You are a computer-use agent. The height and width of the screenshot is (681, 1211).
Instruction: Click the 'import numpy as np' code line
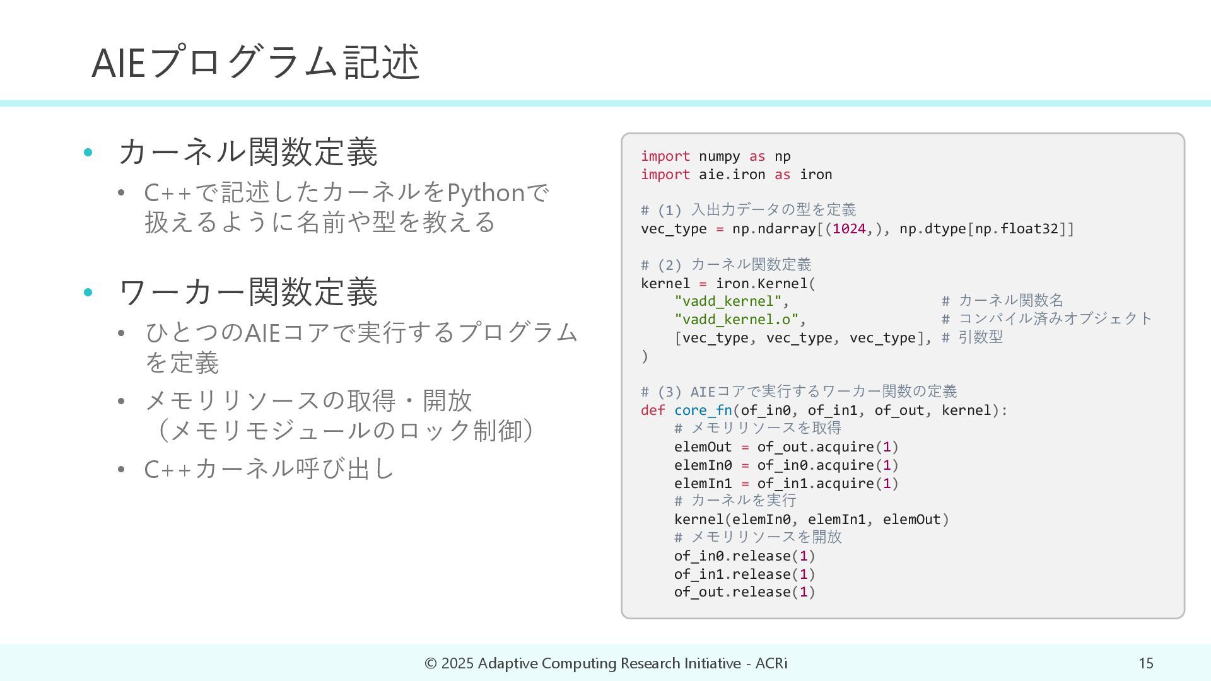pyautogui.click(x=715, y=156)
